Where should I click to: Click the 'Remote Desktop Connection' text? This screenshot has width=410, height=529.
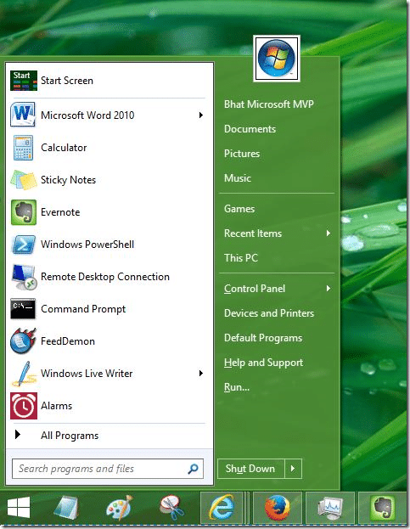pos(105,277)
